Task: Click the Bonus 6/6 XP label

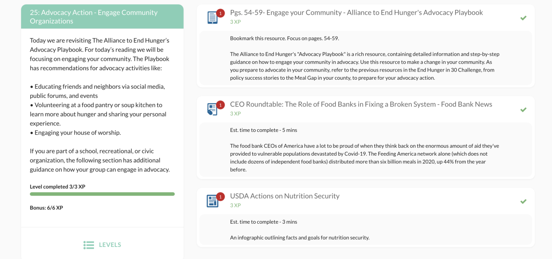Action: point(46,208)
